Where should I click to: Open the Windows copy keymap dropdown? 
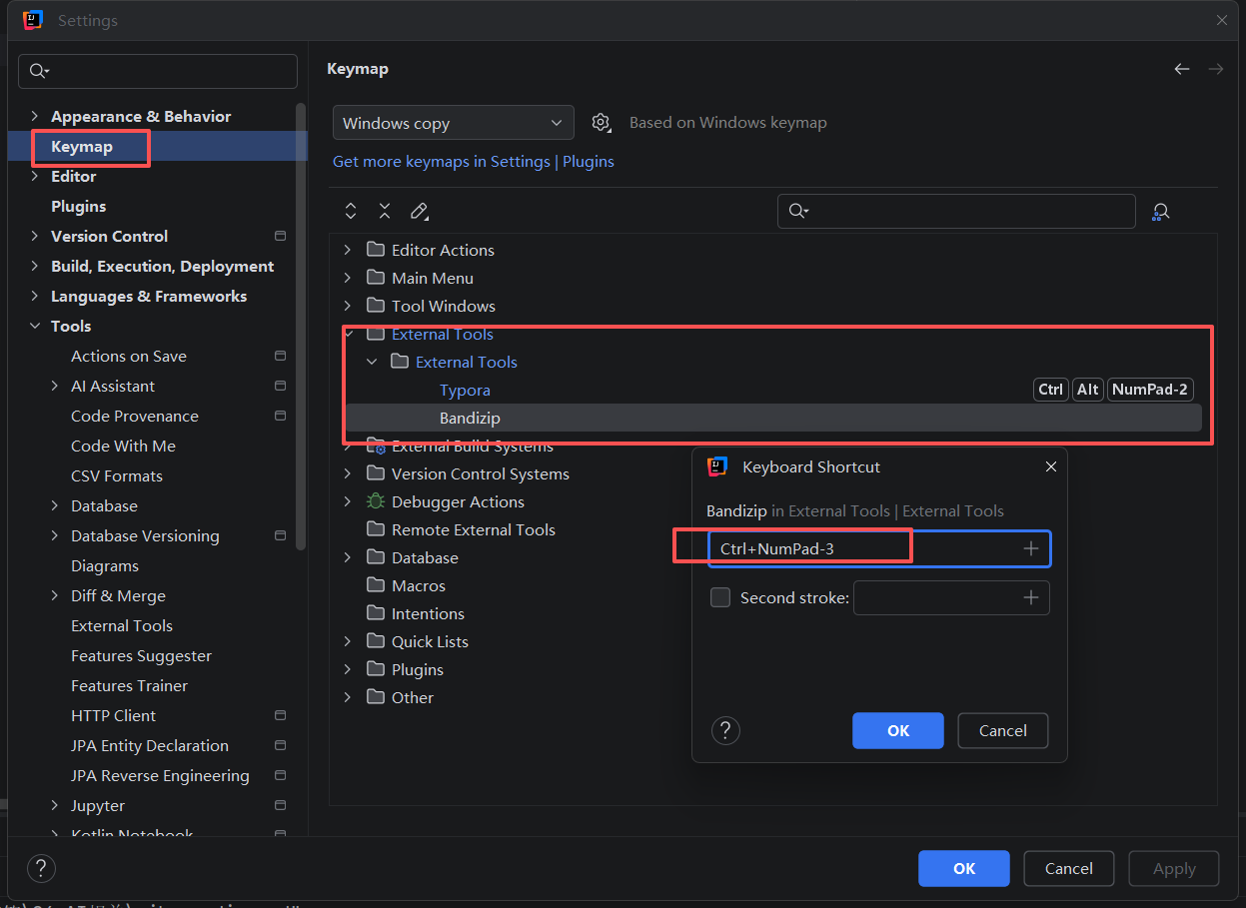click(453, 123)
